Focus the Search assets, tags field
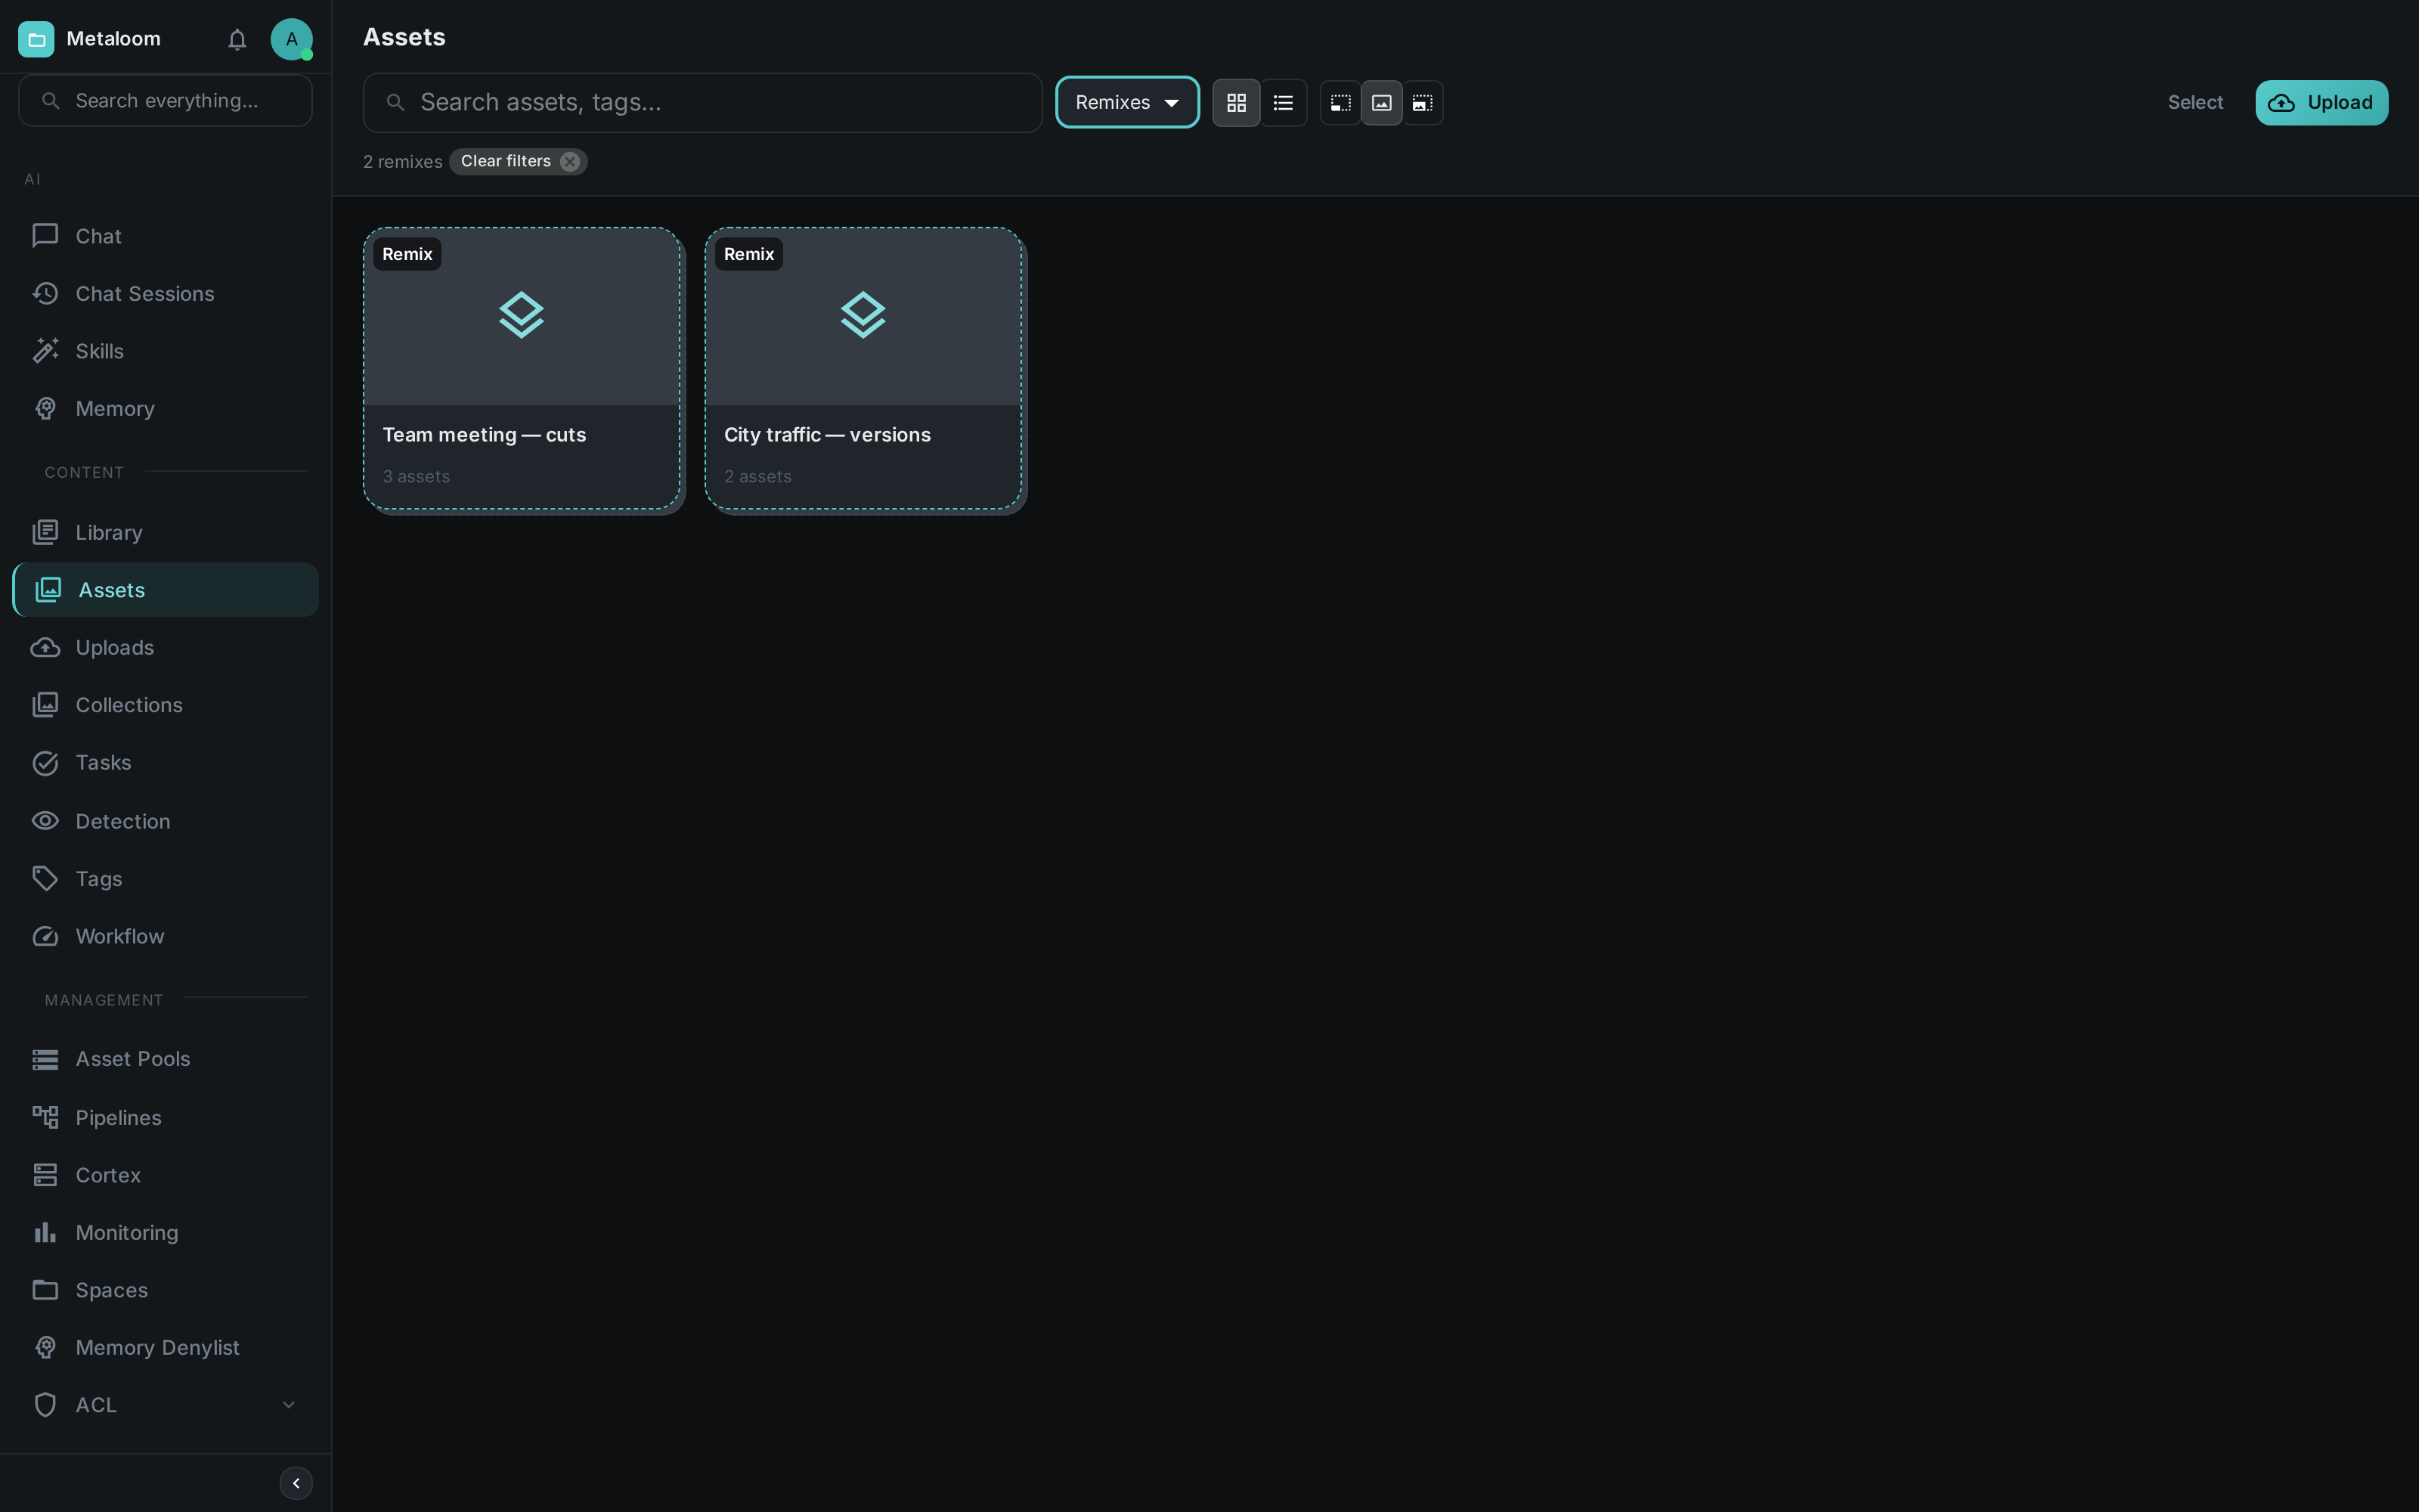The height and width of the screenshot is (1512, 2419). (x=702, y=102)
